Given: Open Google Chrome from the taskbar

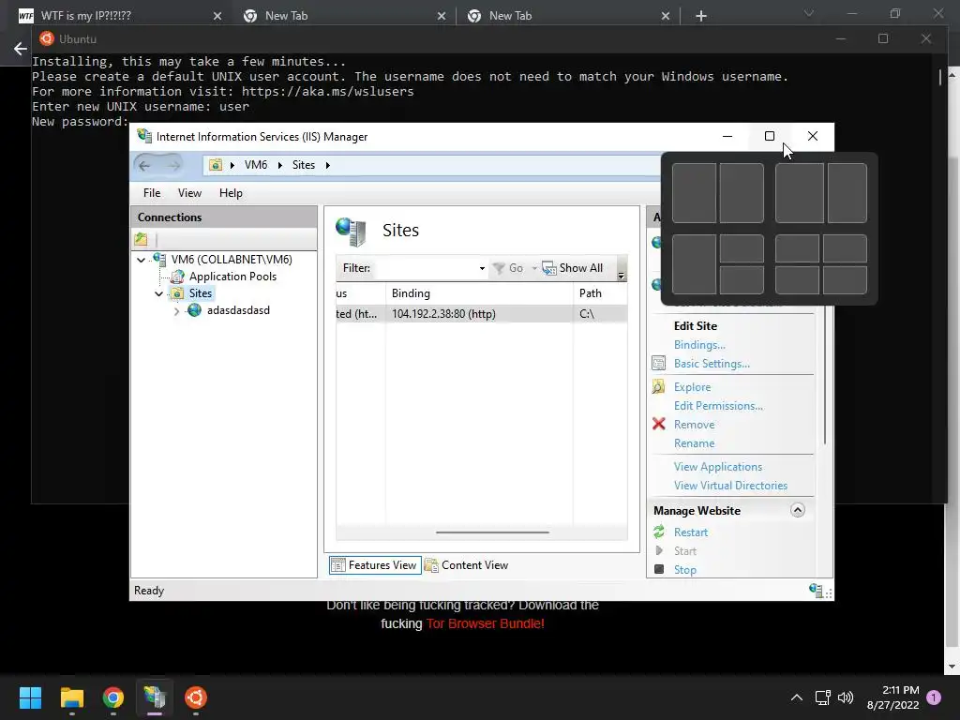Looking at the screenshot, I should [113, 697].
